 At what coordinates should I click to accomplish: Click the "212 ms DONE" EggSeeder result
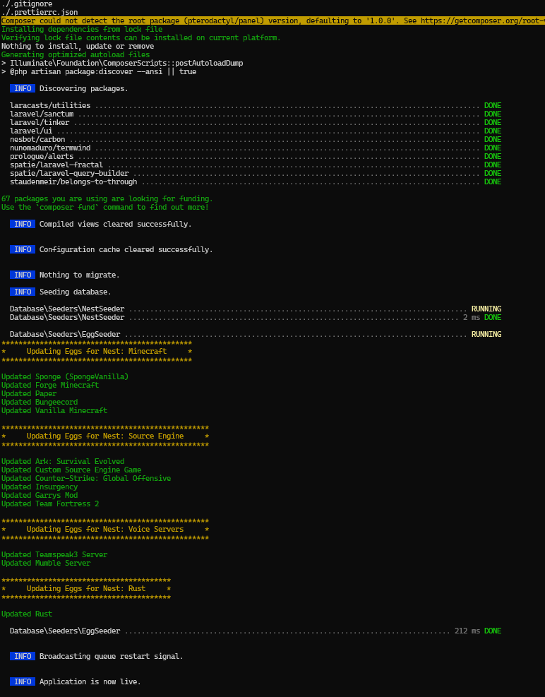[477, 631]
